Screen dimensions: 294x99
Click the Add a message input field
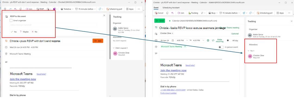[x=53, y=25]
